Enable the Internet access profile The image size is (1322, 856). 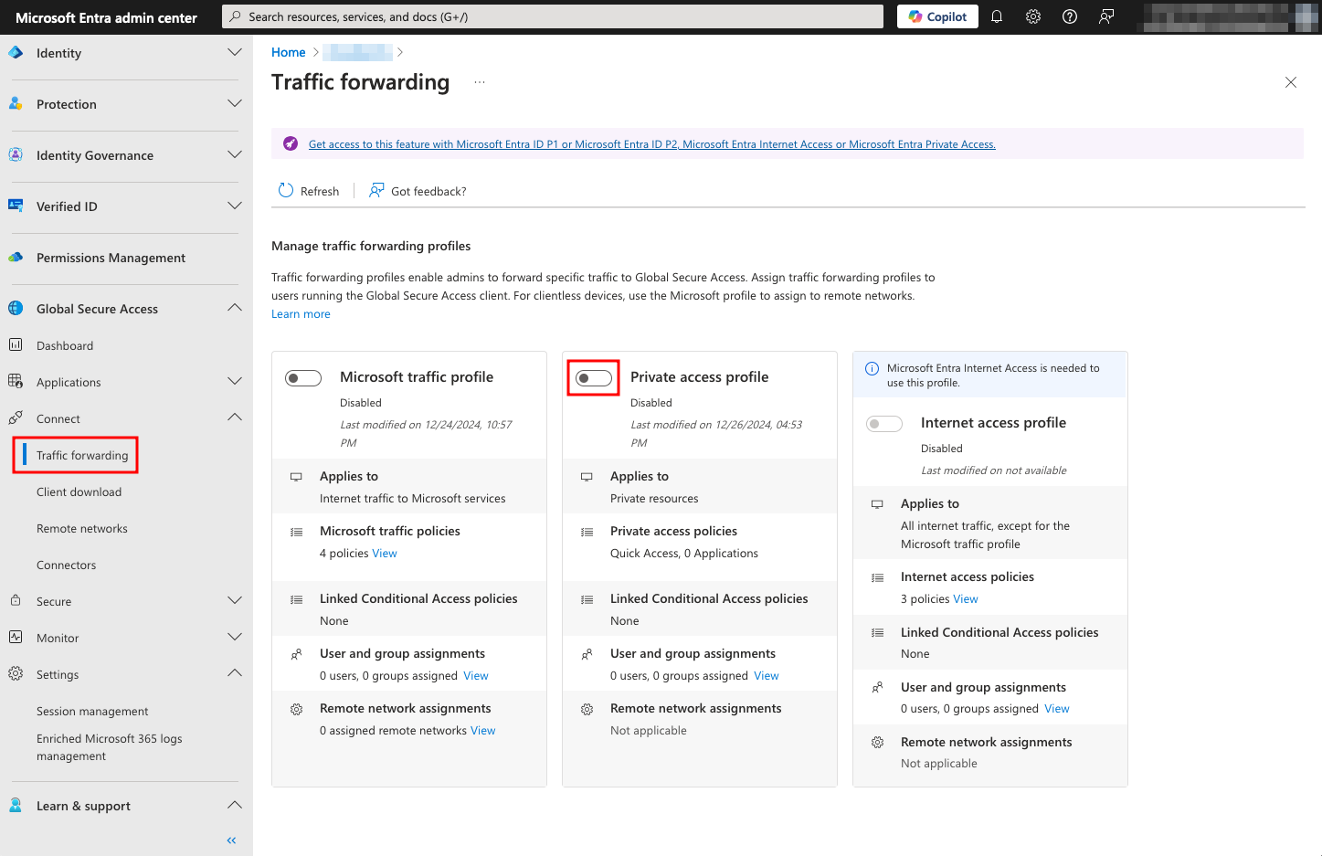(x=883, y=423)
